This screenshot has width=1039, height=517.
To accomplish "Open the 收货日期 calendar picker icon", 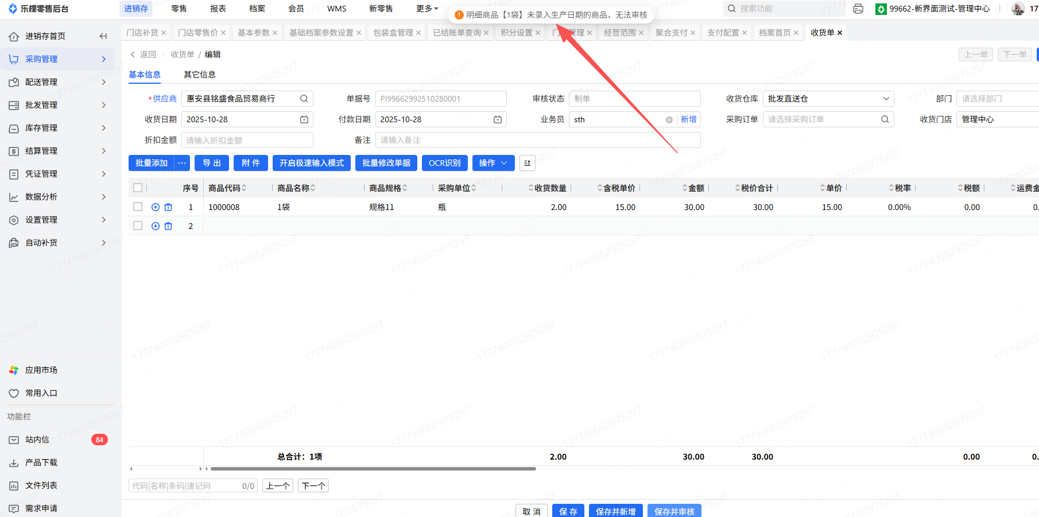I will (x=304, y=119).
